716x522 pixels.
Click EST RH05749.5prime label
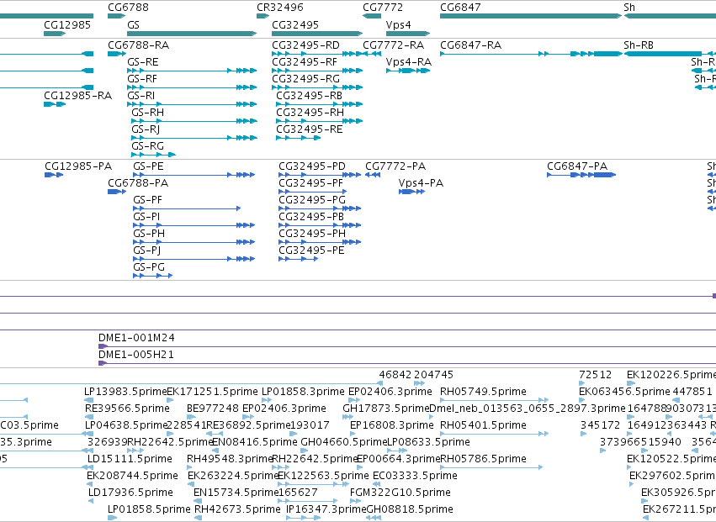pos(483,392)
